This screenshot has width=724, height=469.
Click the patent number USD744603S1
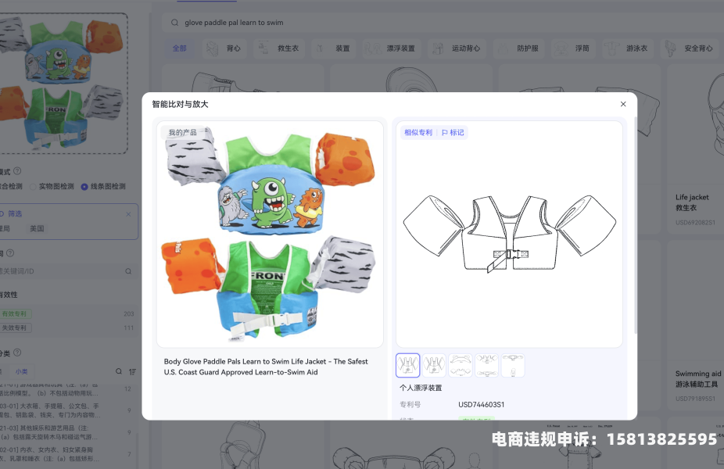pos(481,404)
